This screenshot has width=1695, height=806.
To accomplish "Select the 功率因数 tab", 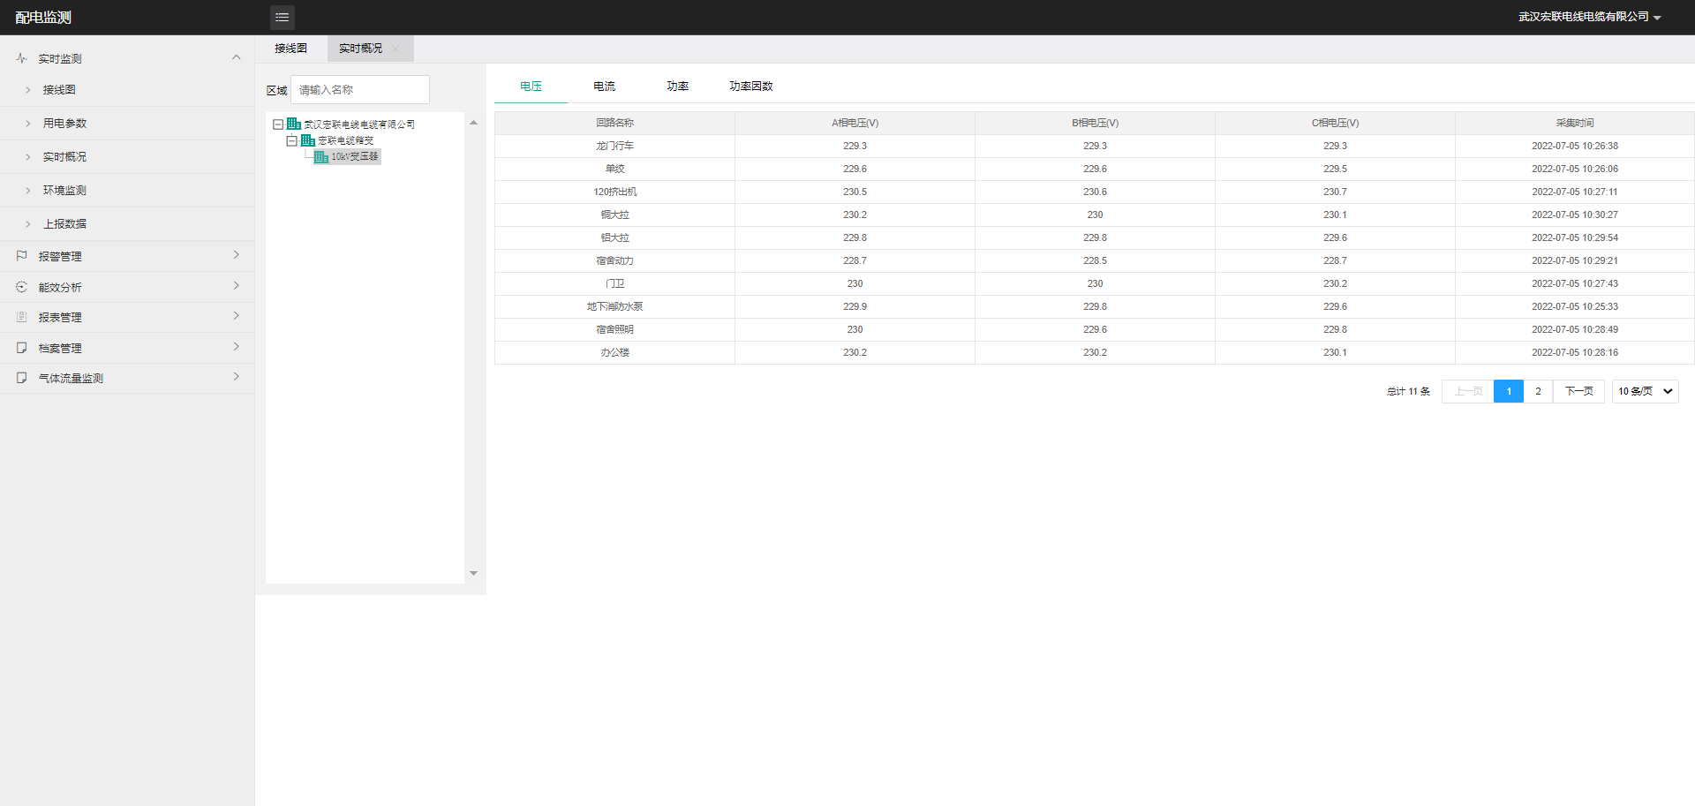I will tap(751, 87).
